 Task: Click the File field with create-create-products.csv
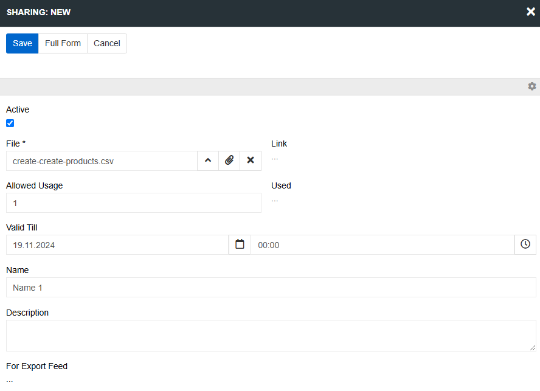pos(102,161)
